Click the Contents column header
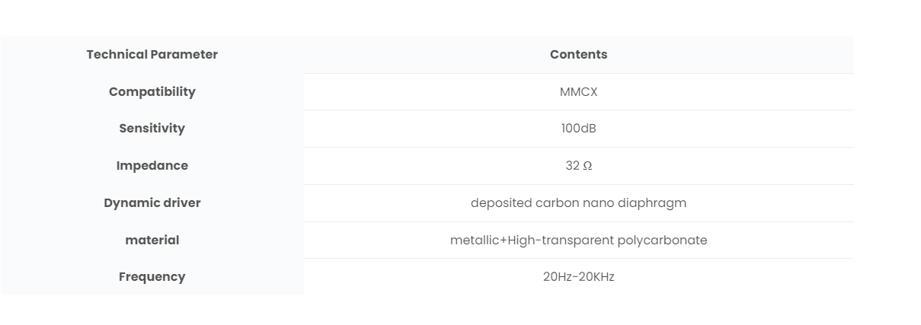Image resolution: width=921 pixels, height=325 pixels. (579, 55)
